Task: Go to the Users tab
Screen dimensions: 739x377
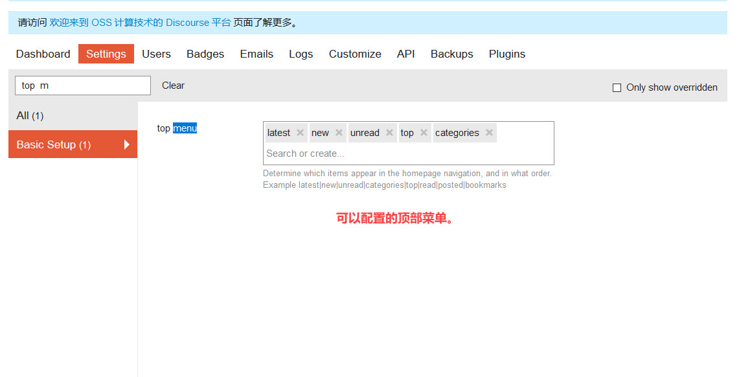Action: (156, 54)
